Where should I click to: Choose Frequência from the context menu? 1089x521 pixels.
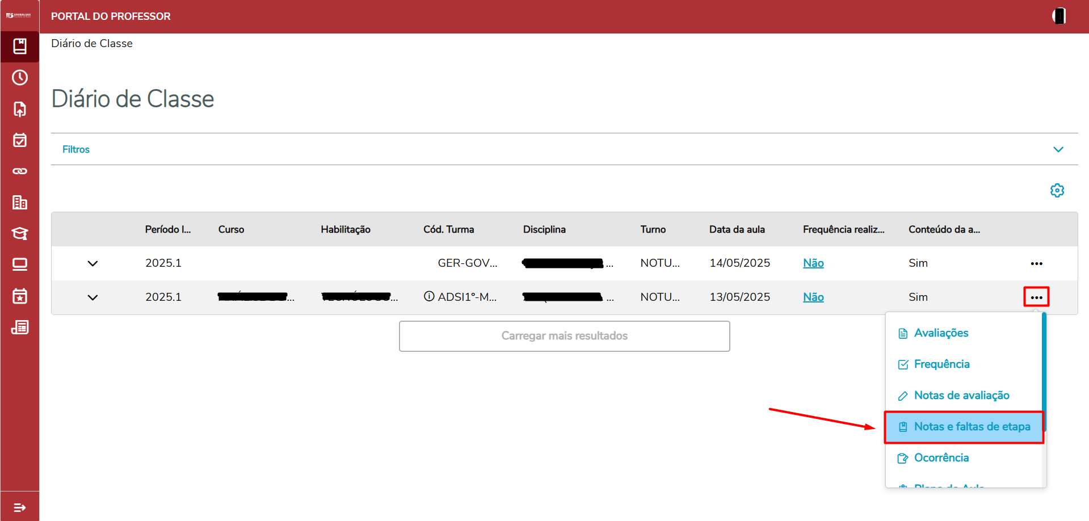coord(941,364)
